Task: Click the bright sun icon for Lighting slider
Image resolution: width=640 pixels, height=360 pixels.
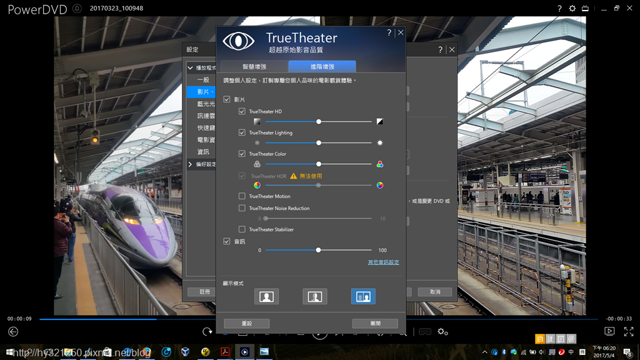Action: click(380, 143)
